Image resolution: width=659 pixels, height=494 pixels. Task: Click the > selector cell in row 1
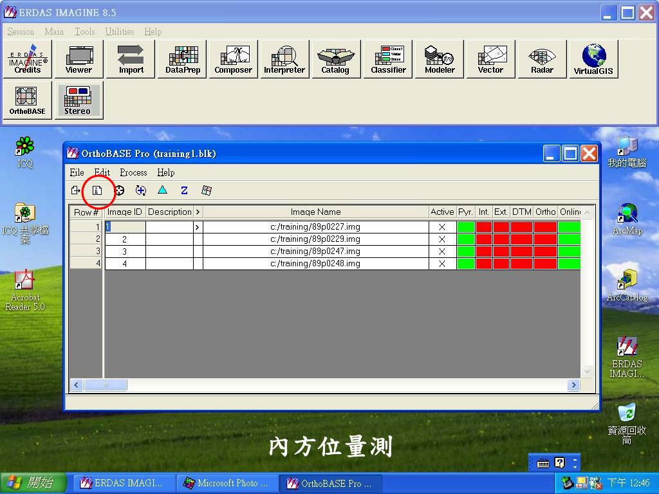click(198, 227)
